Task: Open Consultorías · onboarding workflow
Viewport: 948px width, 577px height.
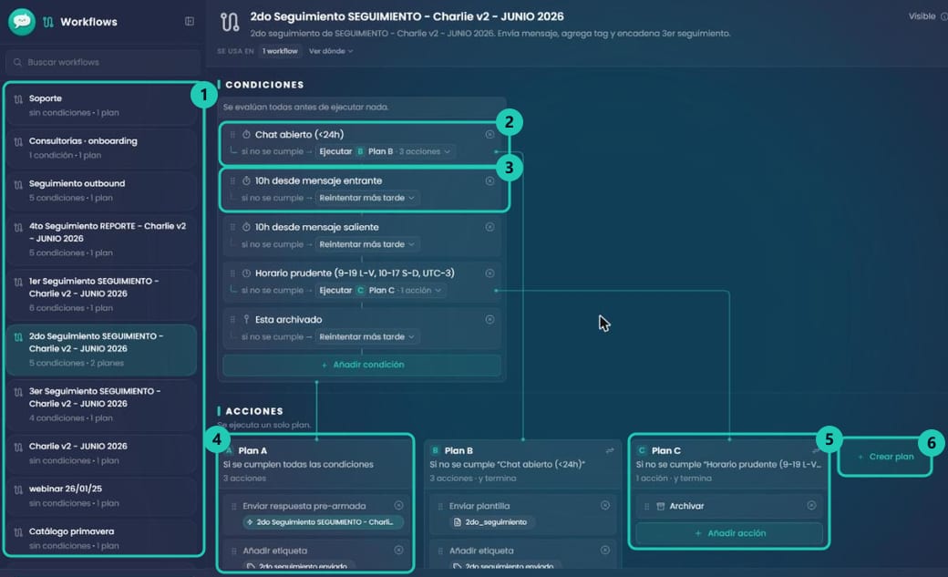Action: point(101,148)
